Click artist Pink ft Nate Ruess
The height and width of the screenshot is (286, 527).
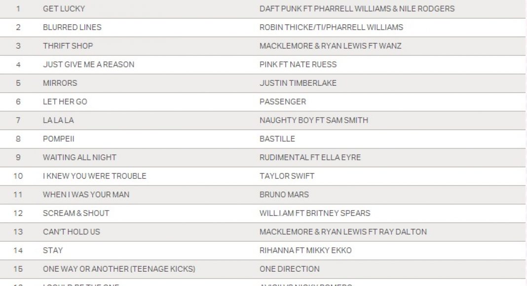tap(298, 65)
